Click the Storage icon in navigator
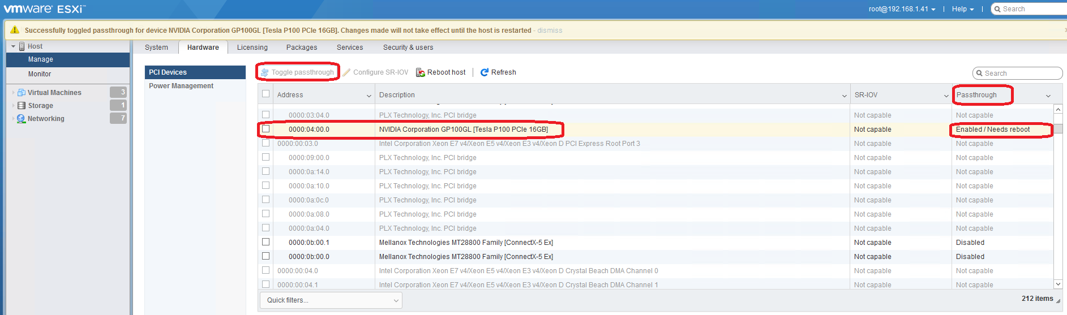Viewport: 1067px width, 315px height. coord(22,106)
